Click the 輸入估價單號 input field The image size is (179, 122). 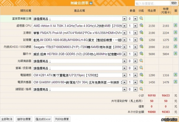tap(152, 3)
